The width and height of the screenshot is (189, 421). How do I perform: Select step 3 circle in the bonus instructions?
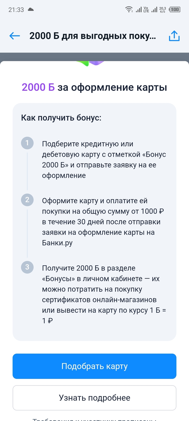[27, 267]
